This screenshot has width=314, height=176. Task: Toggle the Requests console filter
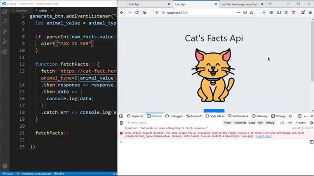301,123
